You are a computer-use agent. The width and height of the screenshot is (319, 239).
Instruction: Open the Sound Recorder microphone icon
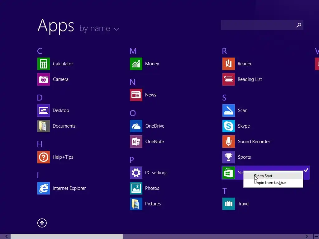[x=229, y=142]
